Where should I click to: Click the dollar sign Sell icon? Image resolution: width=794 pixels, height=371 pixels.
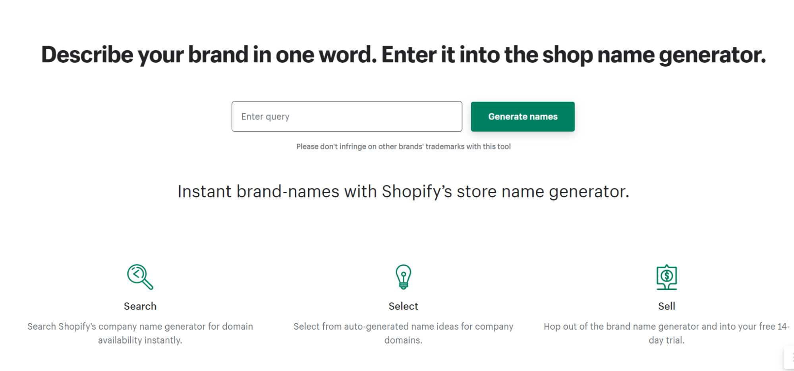pos(666,277)
